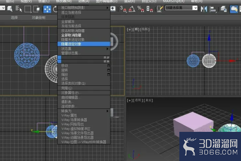Open 对象属性(P)... from the context menu
Screen dimensions: 241x161
(84, 93)
